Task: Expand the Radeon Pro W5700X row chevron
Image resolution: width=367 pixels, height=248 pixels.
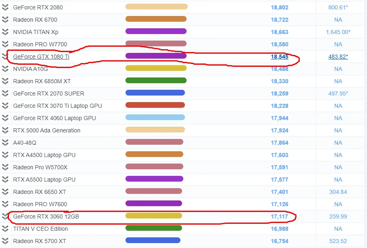Action: (5, 167)
